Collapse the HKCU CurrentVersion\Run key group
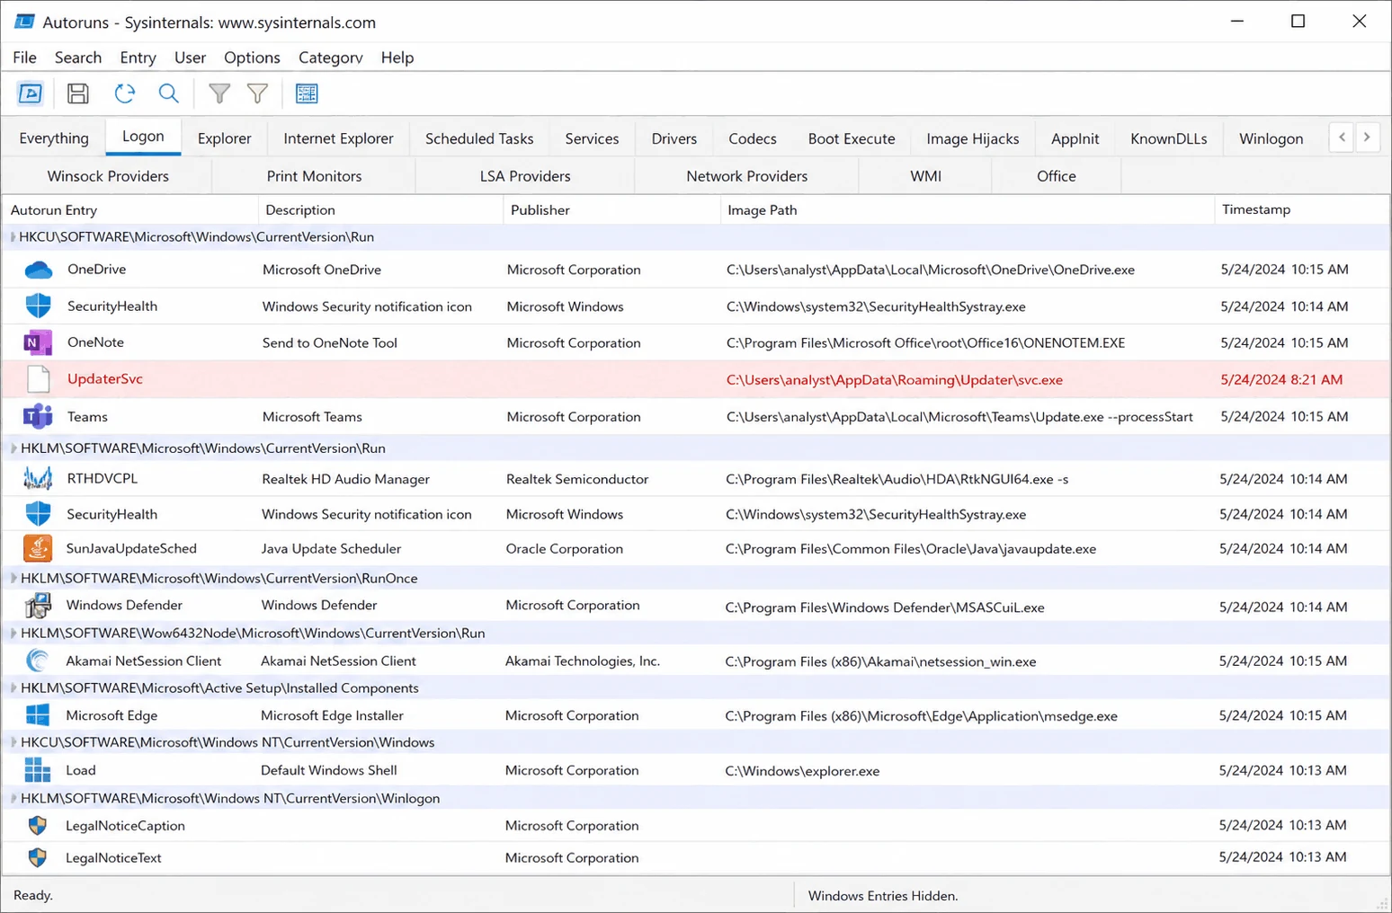Screen dimensions: 1392x913 pos(13,237)
